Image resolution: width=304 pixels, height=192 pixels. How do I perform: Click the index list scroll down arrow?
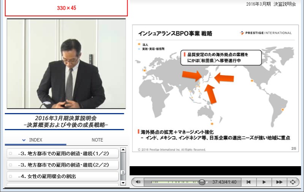point(123,183)
